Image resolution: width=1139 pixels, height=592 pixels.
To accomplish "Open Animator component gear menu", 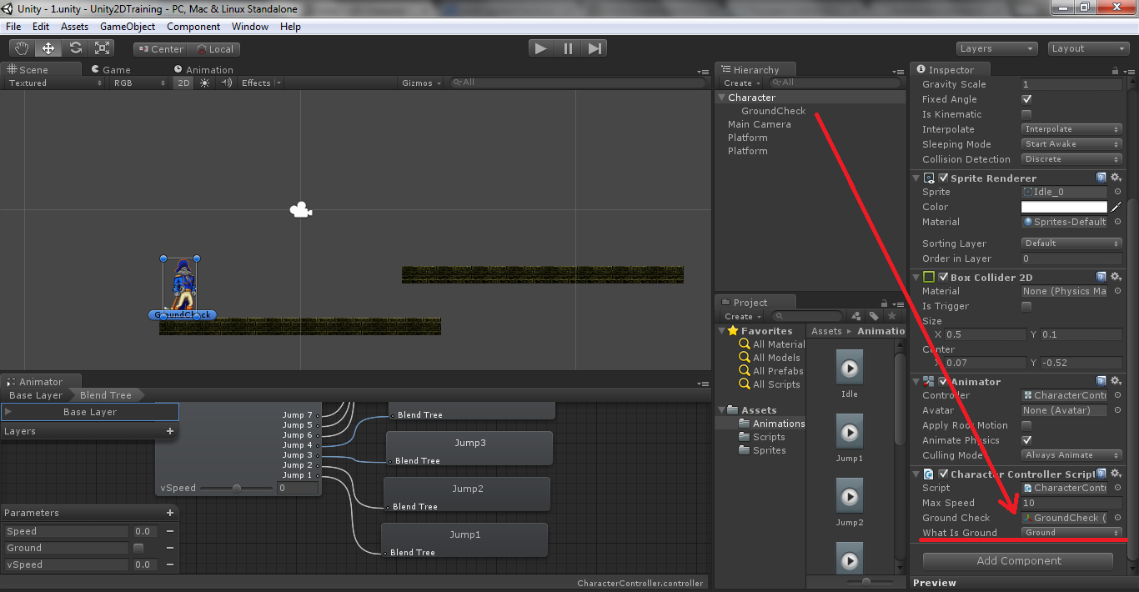I will (x=1116, y=381).
